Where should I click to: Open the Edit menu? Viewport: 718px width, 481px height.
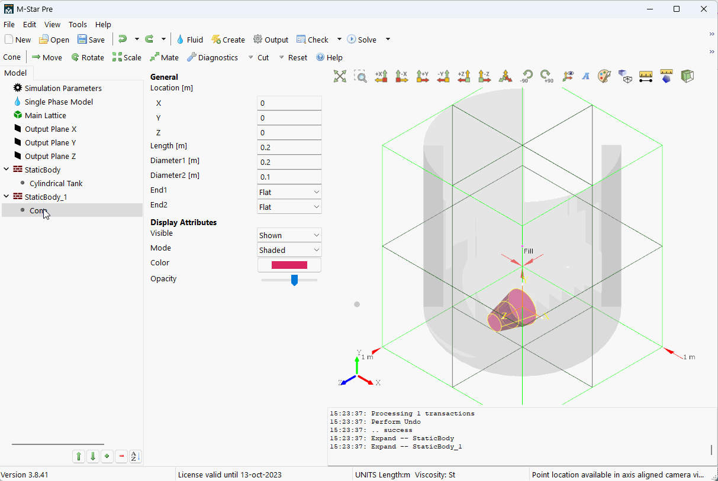click(x=30, y=24)
